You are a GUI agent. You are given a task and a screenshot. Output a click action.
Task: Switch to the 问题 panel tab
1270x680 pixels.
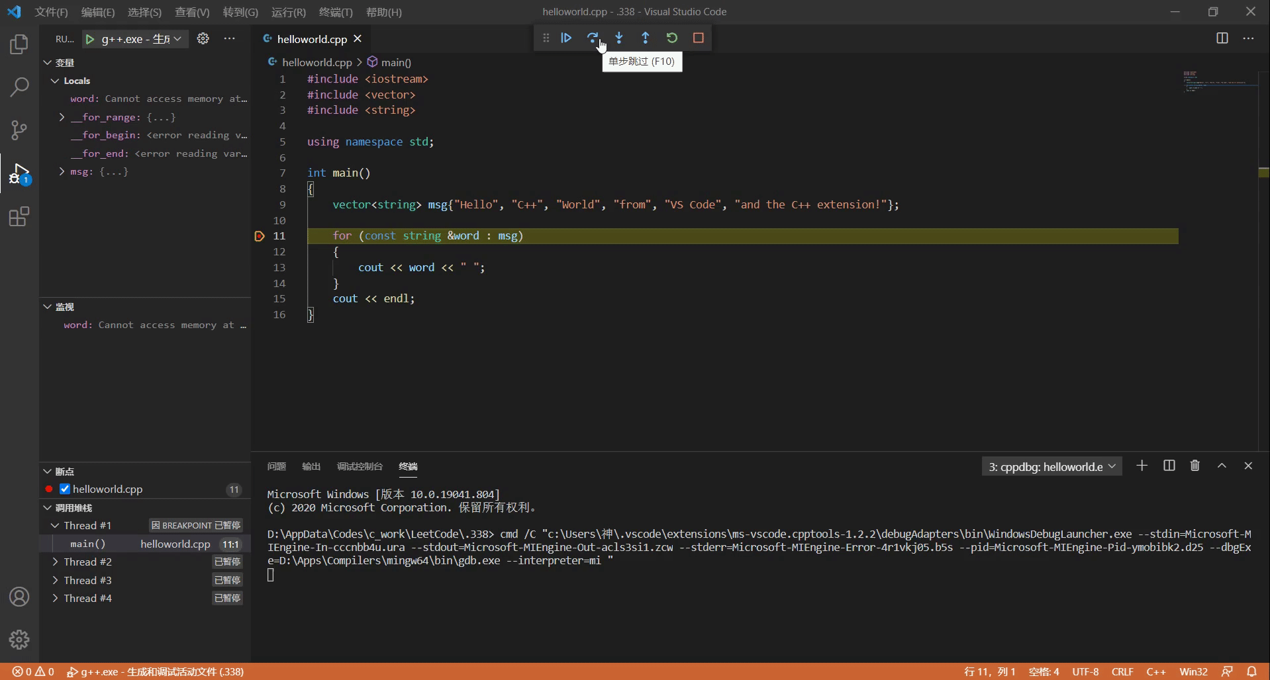pos(277,466)
